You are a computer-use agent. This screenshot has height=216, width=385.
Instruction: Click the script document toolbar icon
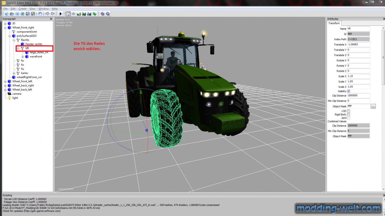(x=17, y=14)
